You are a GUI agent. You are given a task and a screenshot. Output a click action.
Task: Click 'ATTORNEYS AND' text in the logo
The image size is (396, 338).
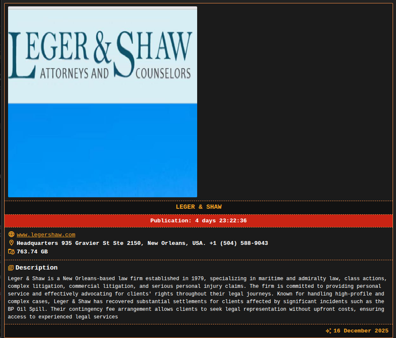tap(74, 74)
